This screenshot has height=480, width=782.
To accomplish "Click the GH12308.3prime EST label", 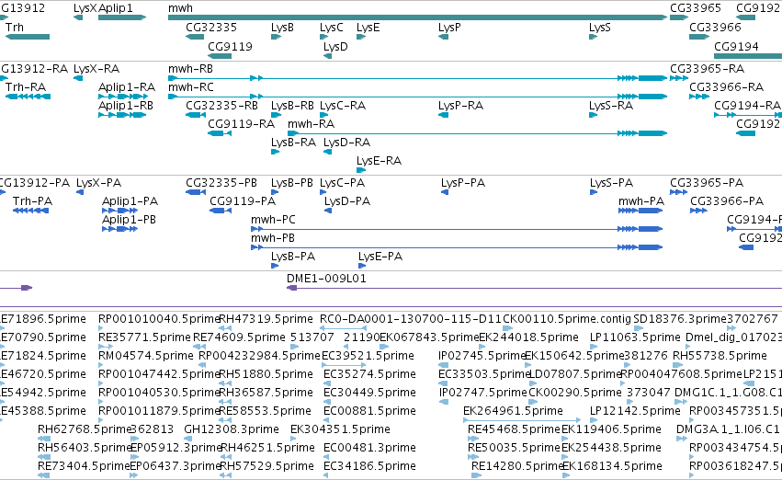I will coord(232,429).
